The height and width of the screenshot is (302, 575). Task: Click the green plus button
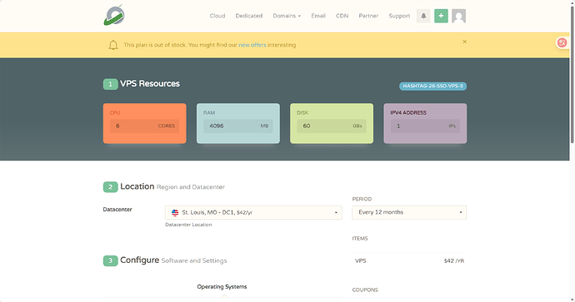[441, 16]
